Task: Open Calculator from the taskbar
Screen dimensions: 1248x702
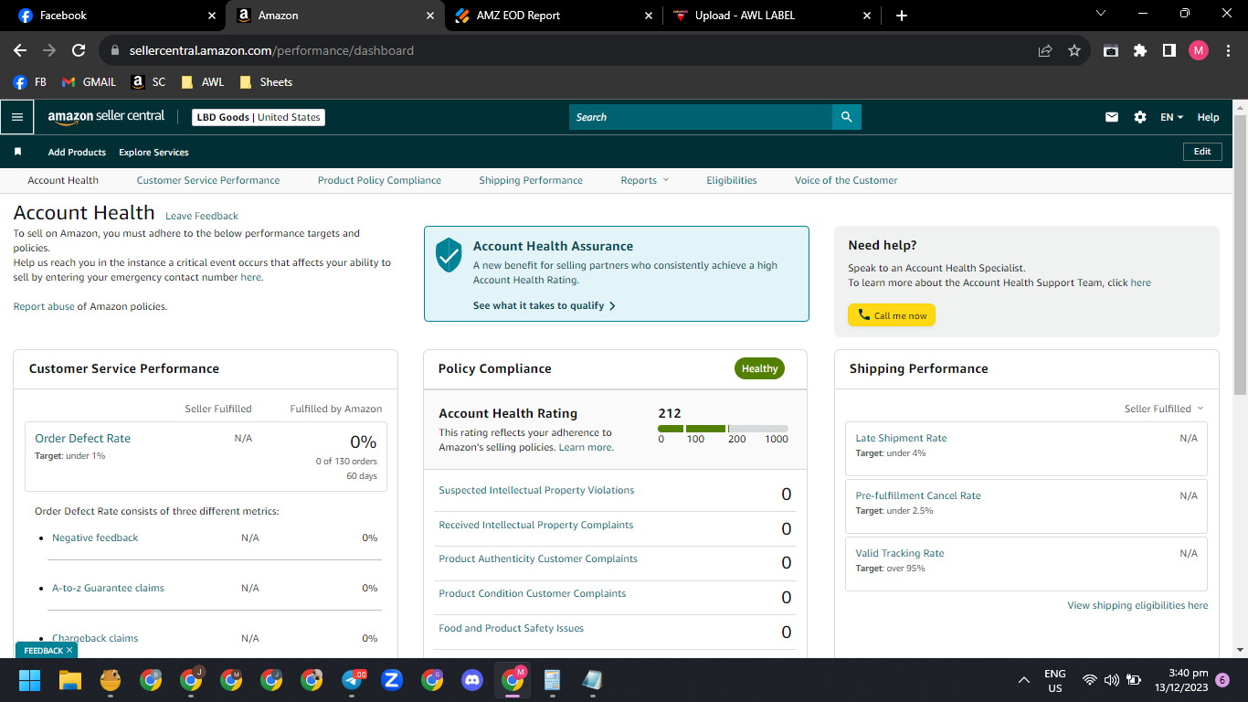Action: coord(553,680)
